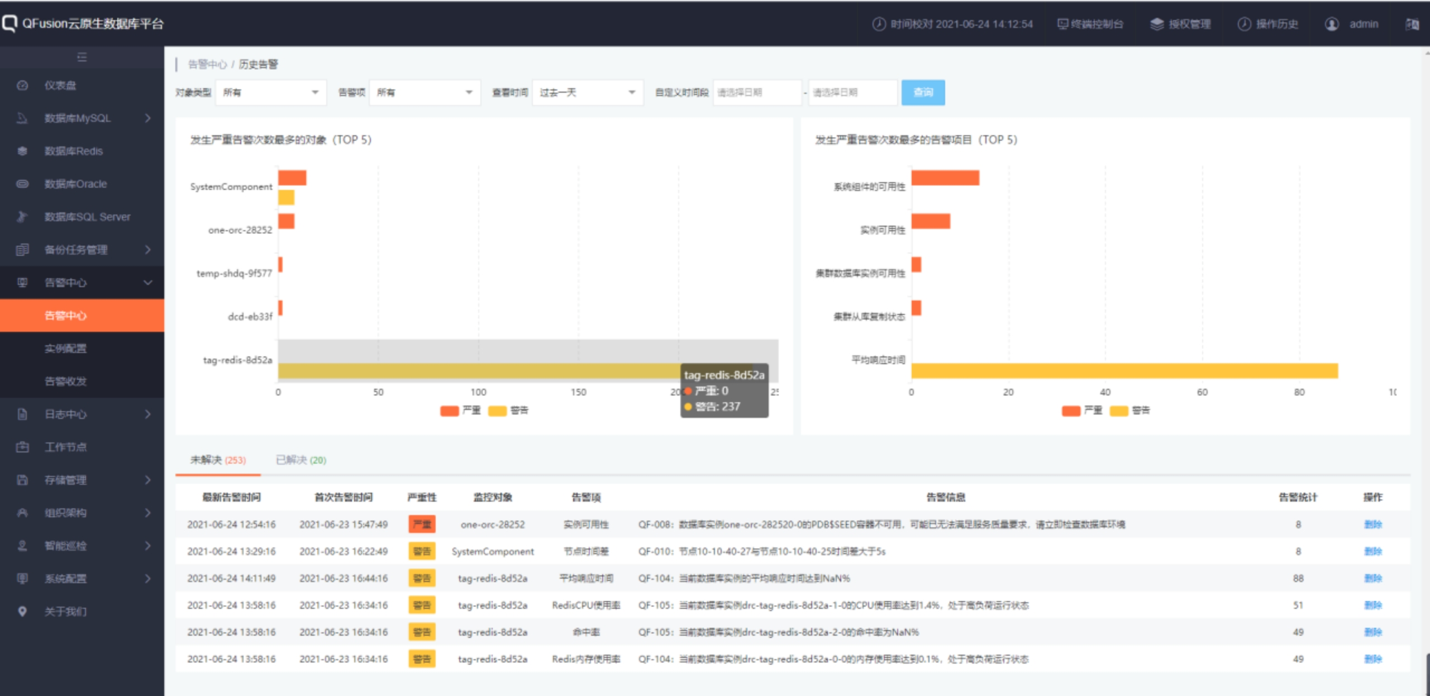Expand the 智能巡检 menu chevron
Viewport: 1430px width, 696px height.
tap(147, 546)
